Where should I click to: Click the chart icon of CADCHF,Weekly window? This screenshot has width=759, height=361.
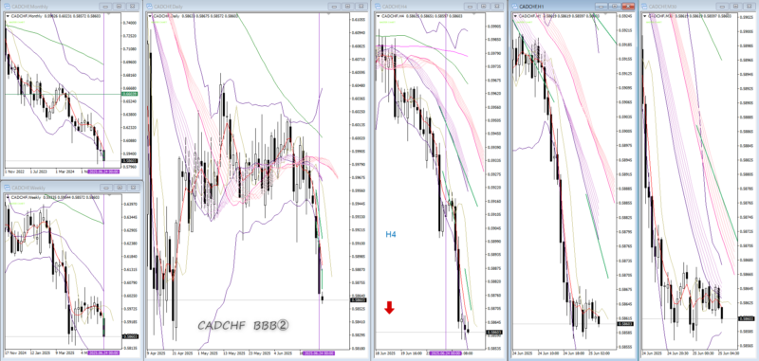8,188
